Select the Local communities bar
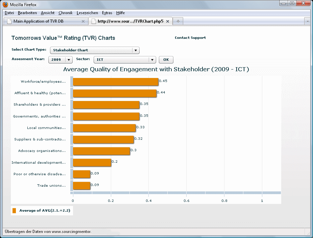The image size is (313, 238). [104, 128]
